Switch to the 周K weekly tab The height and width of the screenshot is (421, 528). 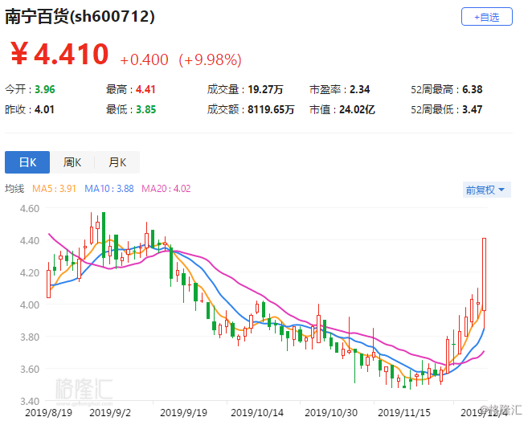click(72, 162)
